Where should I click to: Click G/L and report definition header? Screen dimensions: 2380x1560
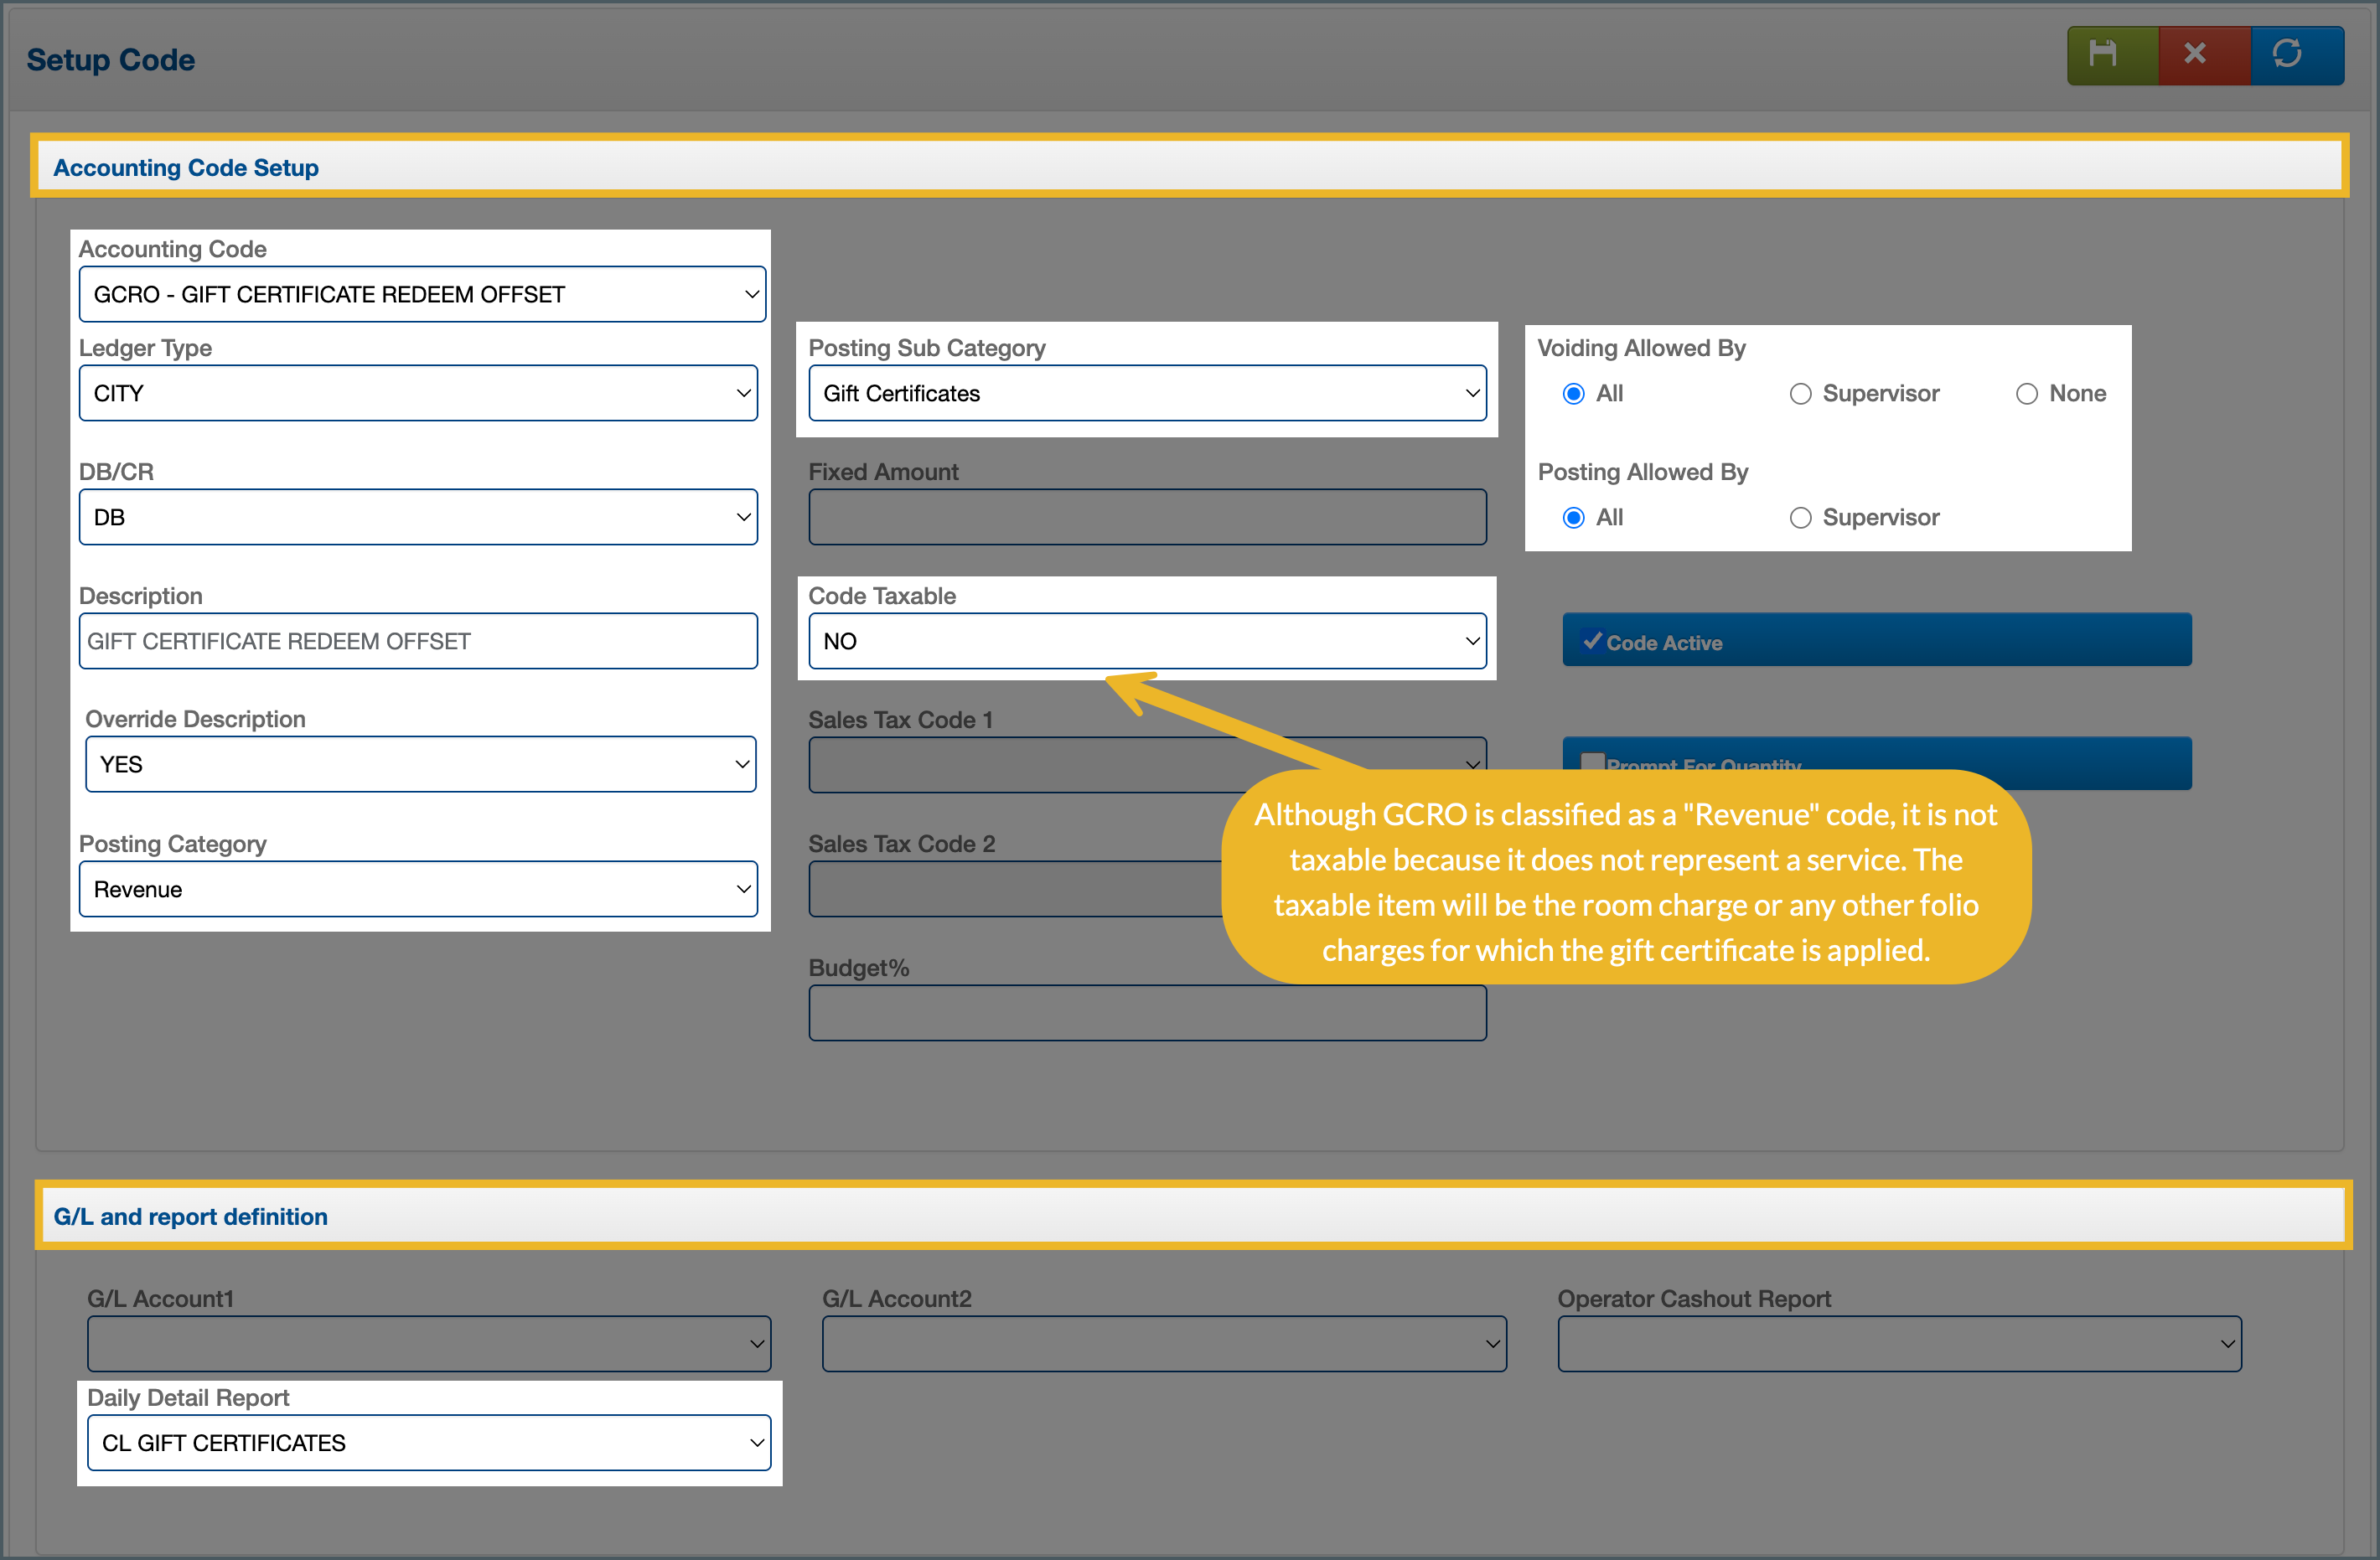pyautogui.click(x=190, y=1216)
